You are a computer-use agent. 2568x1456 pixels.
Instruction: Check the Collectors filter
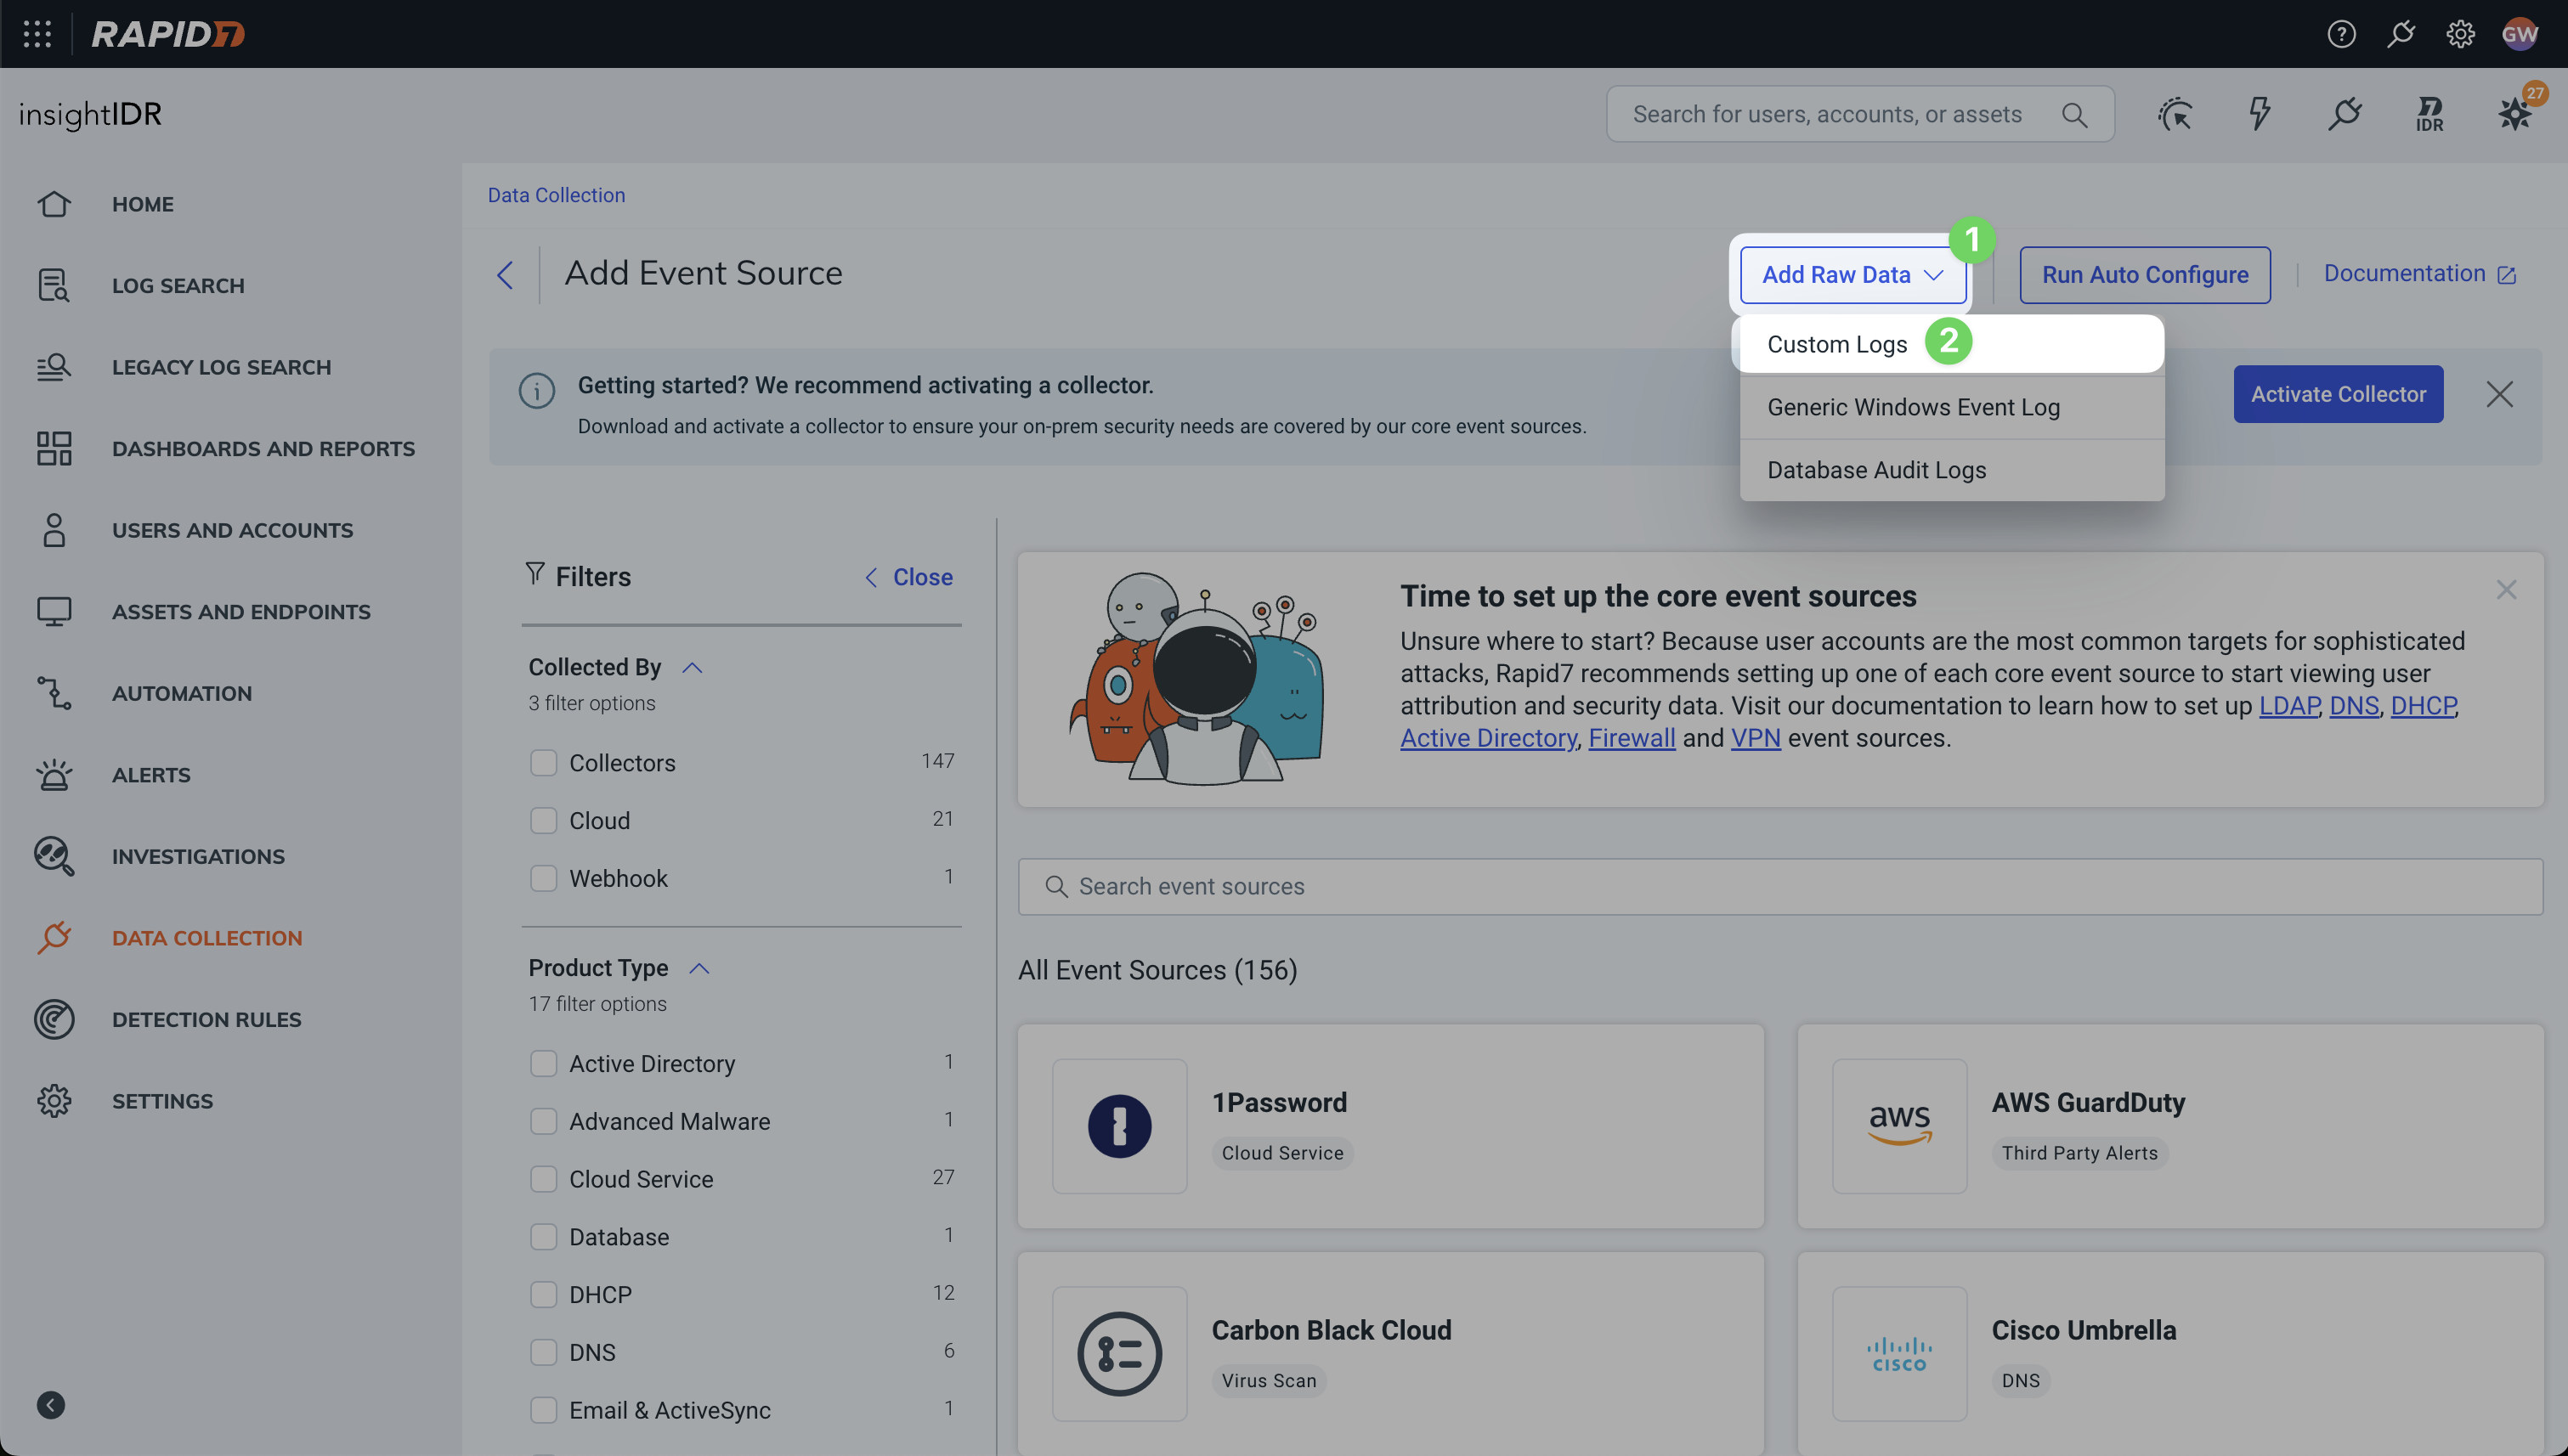543,763
